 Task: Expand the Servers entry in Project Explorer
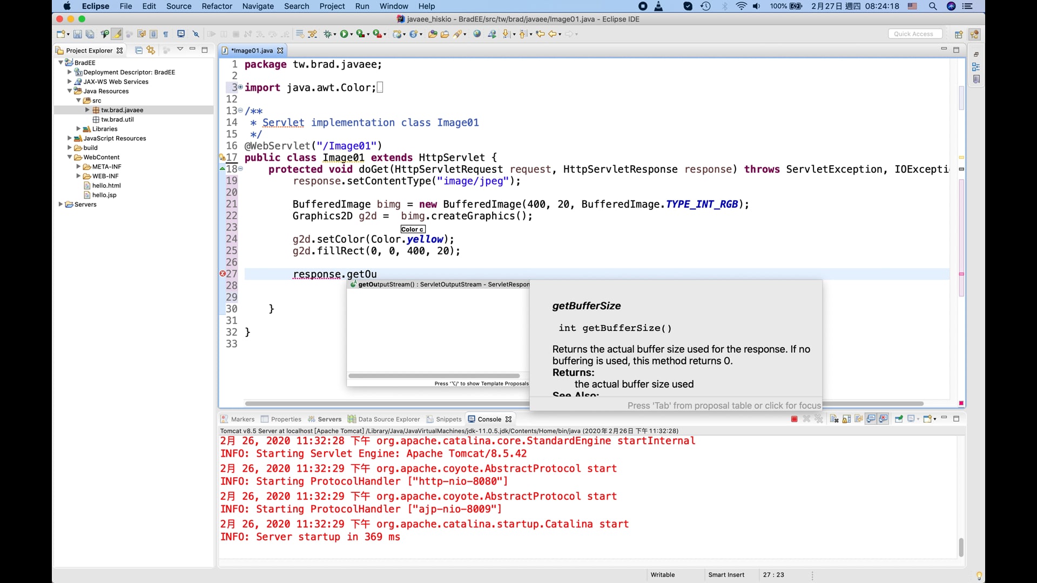tap(61, 205)
